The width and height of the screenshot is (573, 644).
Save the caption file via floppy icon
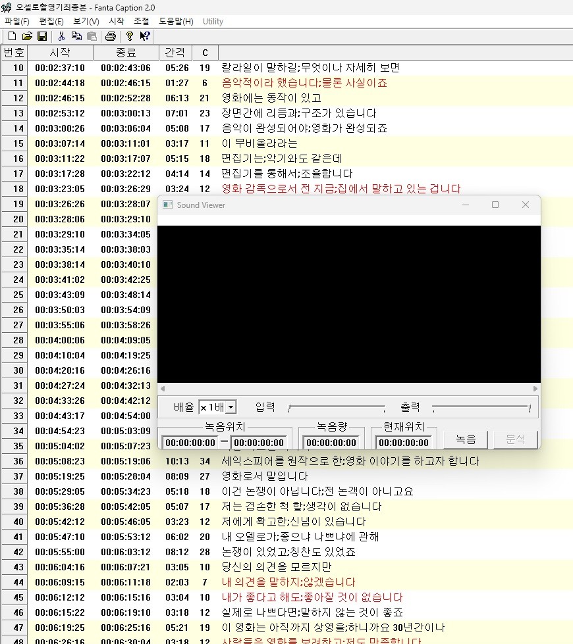tap(41, 36)
